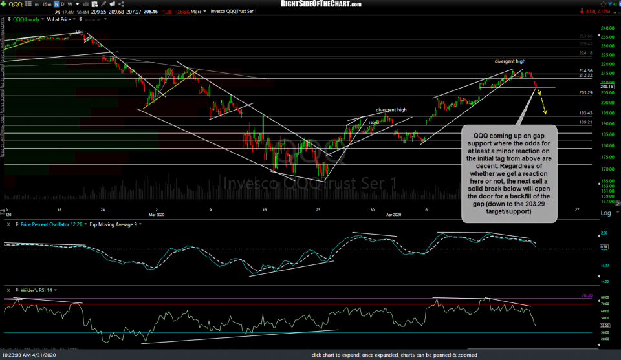The height and width of the screenshot is (360, 621).
Task: Remove the Wilder's RSI pane with X
Action: [8, 290]
